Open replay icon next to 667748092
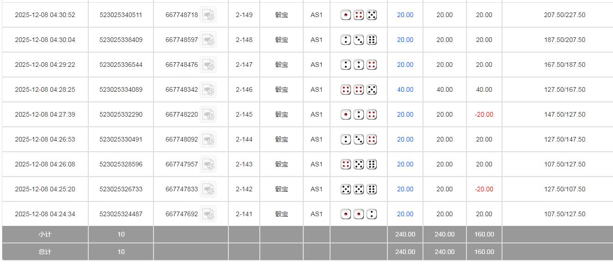The image size is (613, 266). click(x=208, y=140)
